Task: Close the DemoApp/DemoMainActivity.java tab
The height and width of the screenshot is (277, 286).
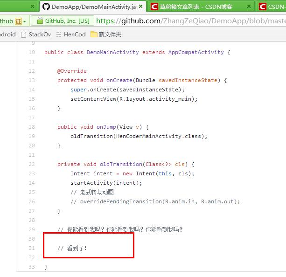Action: pyautogui.click(x=140, y=7)
